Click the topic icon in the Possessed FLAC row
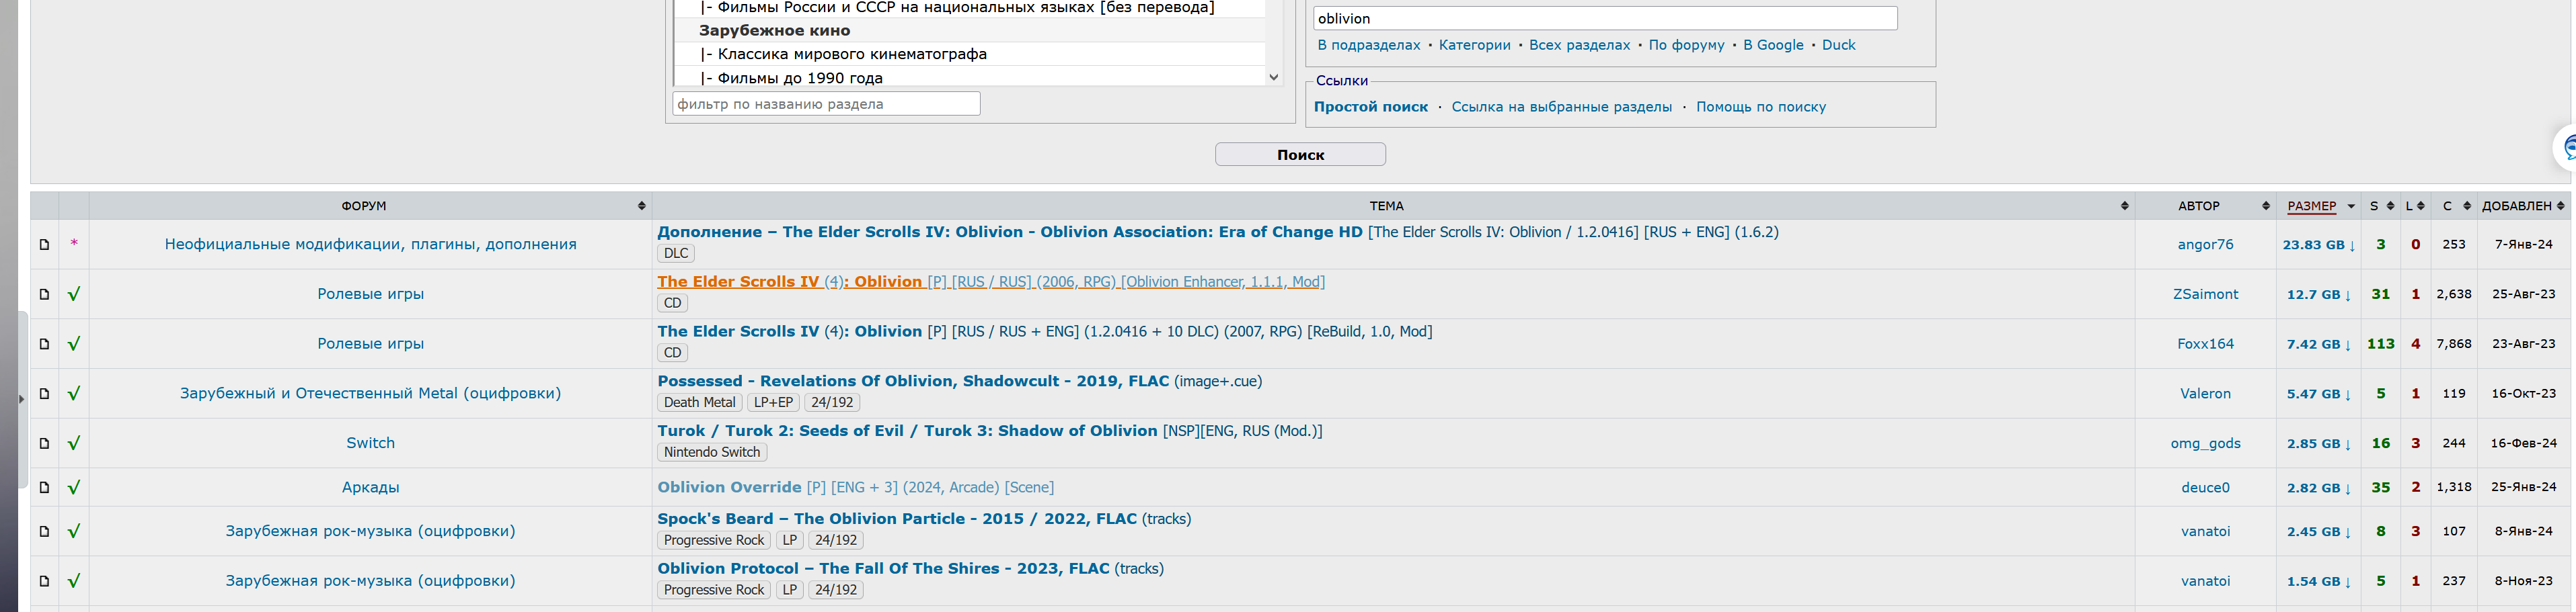Image resolution: width=2576 pixels, height=612 pixels. [x=44, y=394]
